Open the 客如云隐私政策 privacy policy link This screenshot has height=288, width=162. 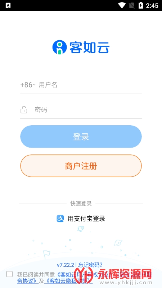coord(68,281)
